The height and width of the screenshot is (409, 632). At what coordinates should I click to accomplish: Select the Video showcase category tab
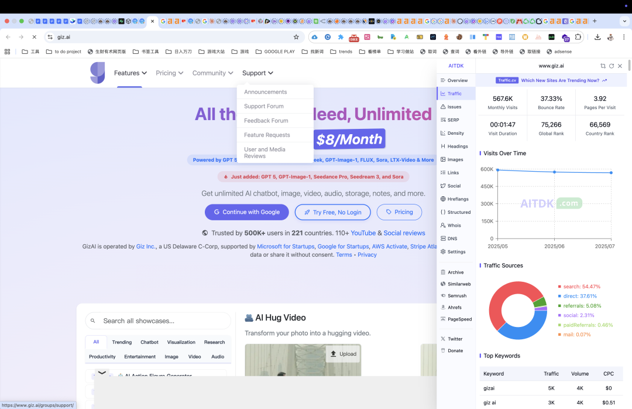(194, 357)
